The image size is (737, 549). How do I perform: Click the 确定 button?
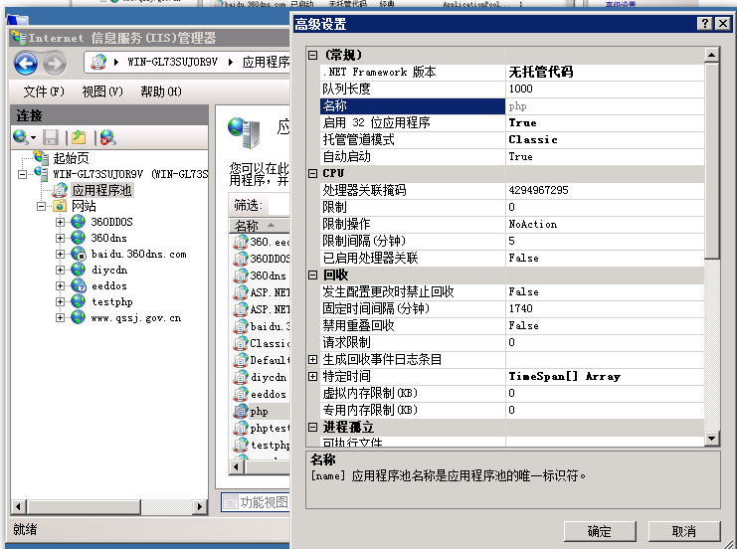[x=599, y=531]
